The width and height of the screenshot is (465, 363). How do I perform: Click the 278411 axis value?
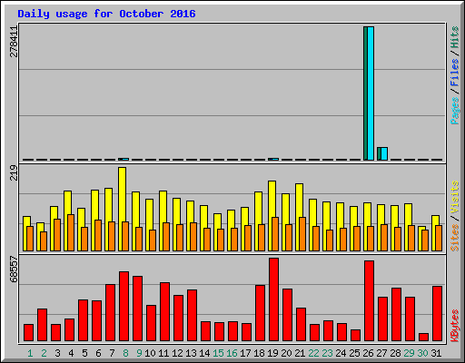coord(14,42)
